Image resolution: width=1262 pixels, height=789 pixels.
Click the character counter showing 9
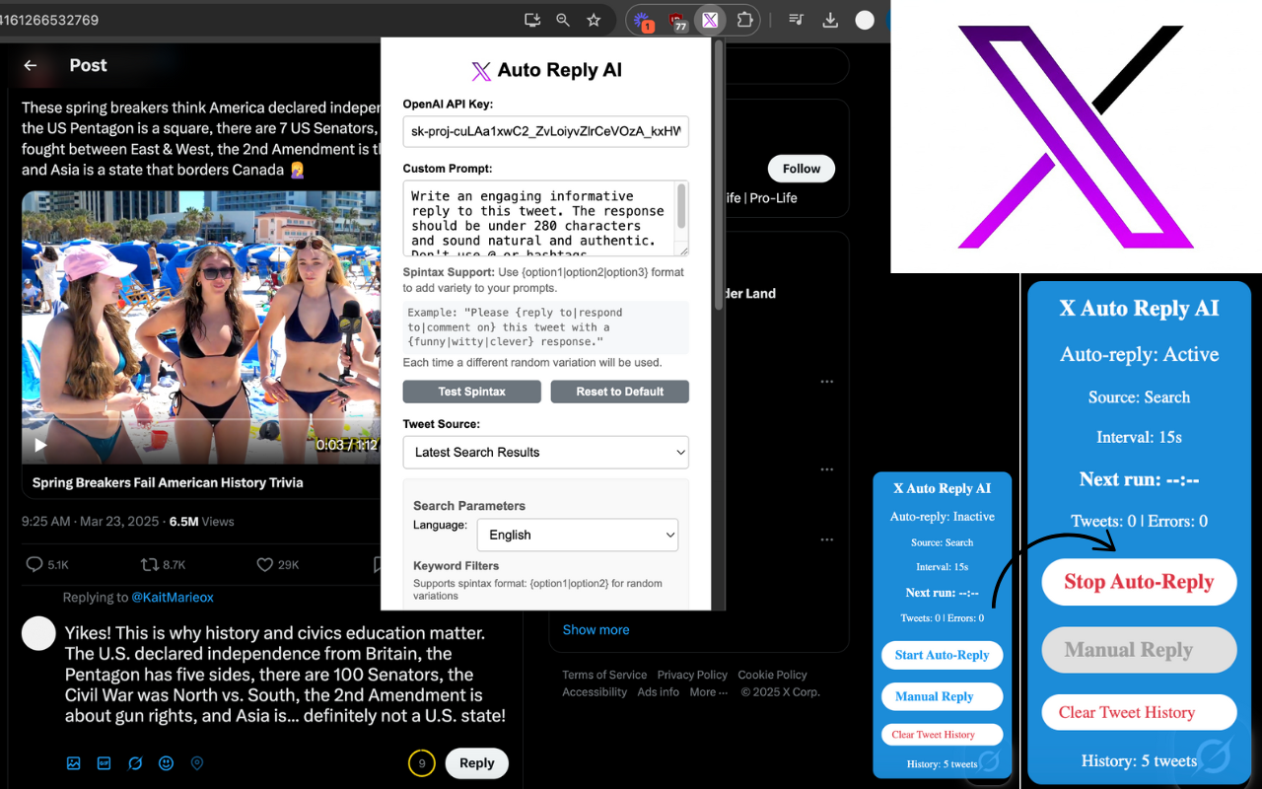point(422,763)
